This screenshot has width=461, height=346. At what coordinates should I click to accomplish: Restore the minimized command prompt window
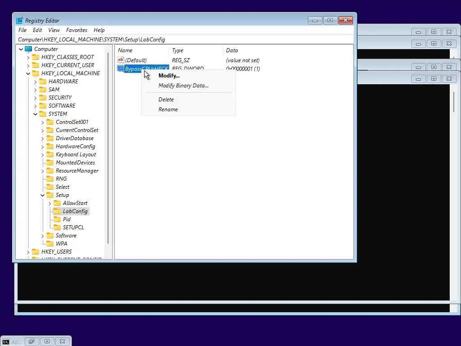coord(32,341)
